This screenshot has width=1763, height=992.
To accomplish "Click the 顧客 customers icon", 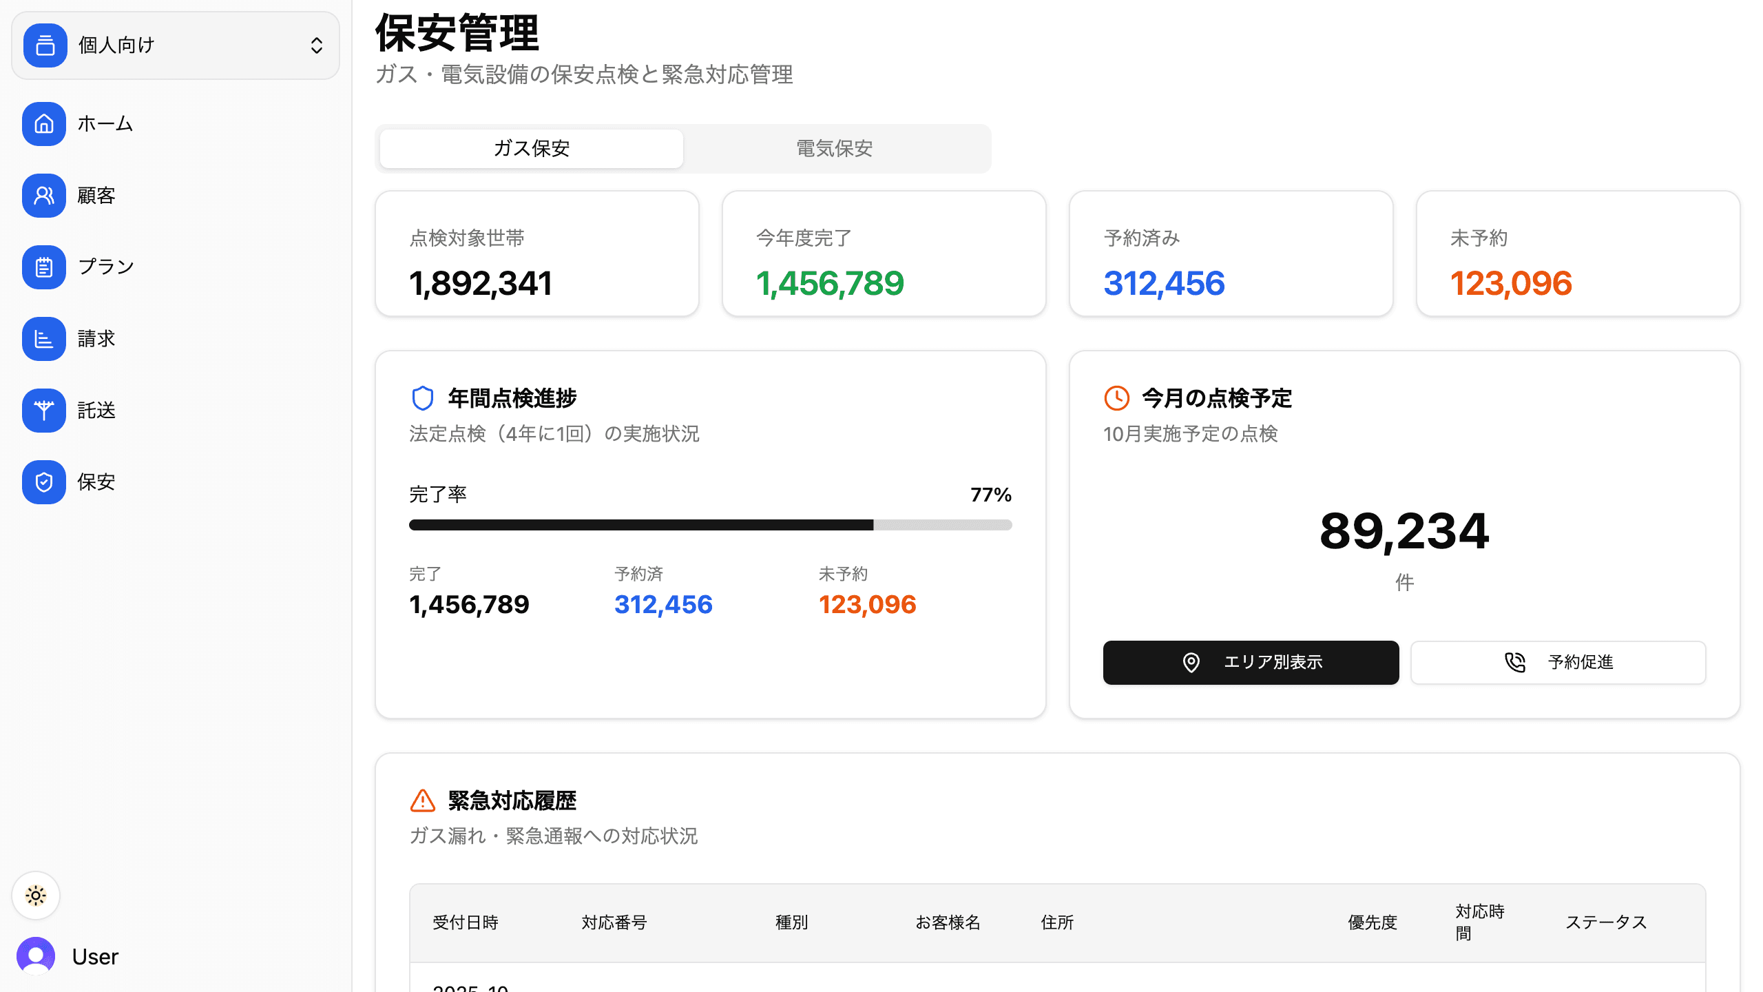I will tap(44, 196).
